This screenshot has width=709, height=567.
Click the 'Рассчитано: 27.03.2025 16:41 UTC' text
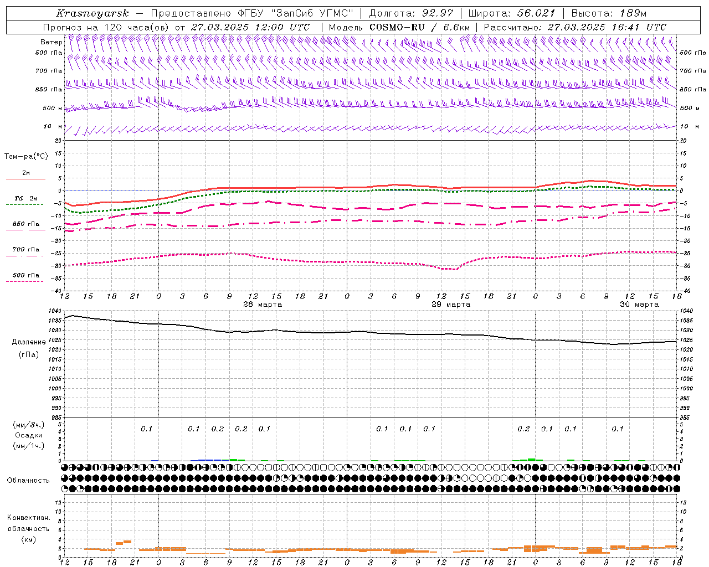[x=575, y=27]
